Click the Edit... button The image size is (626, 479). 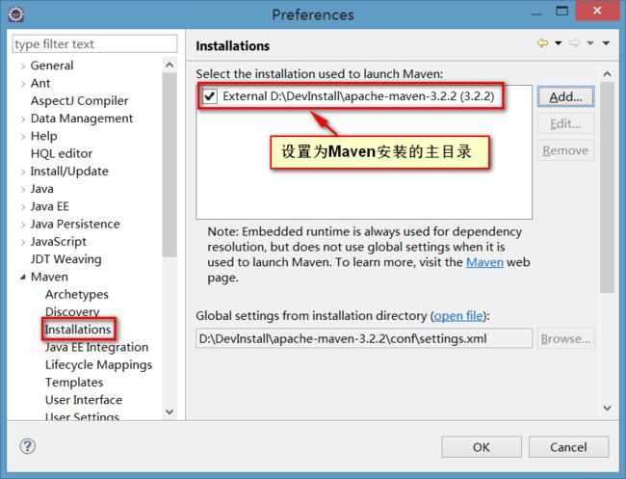(565, 123)
